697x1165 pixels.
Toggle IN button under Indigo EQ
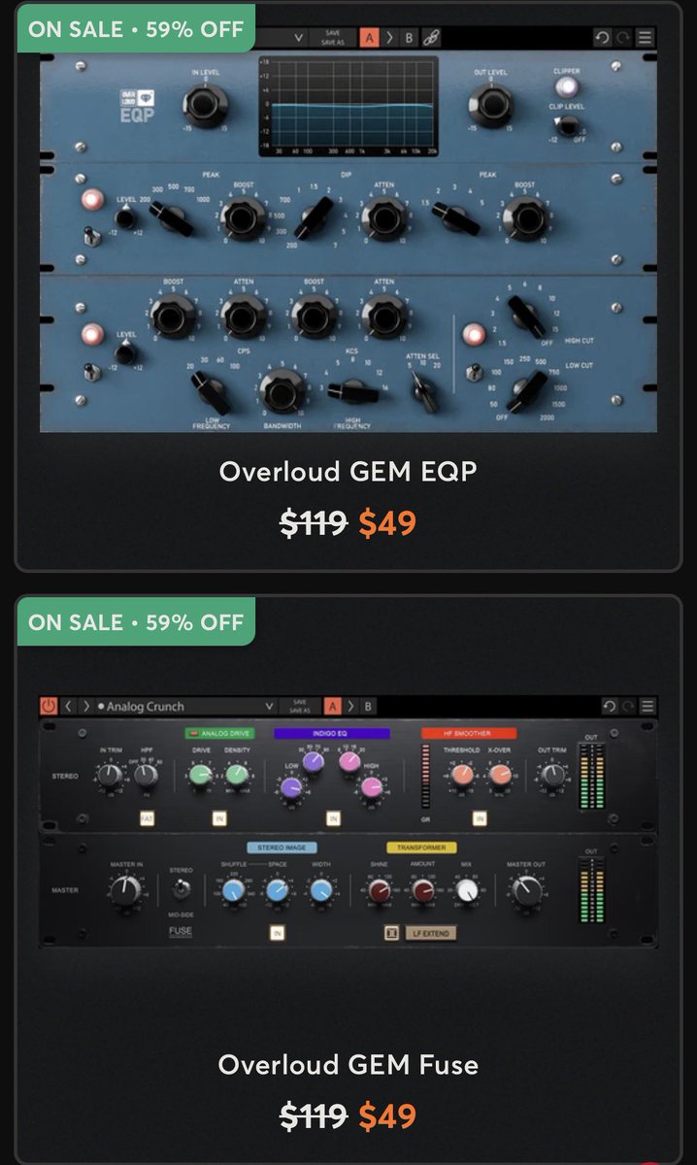333,818
